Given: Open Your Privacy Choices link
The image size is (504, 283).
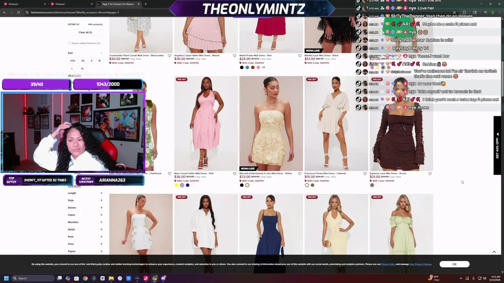Looking at the screenshot, I should point(421,264).
